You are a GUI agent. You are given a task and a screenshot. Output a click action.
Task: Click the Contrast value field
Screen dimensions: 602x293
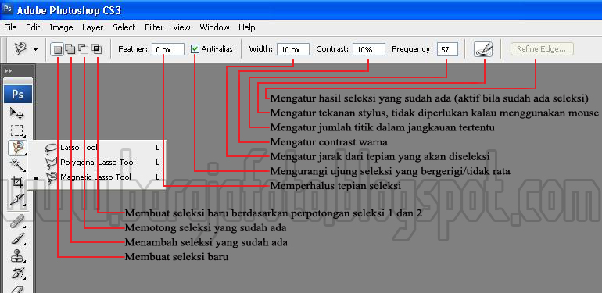(368, 49)
